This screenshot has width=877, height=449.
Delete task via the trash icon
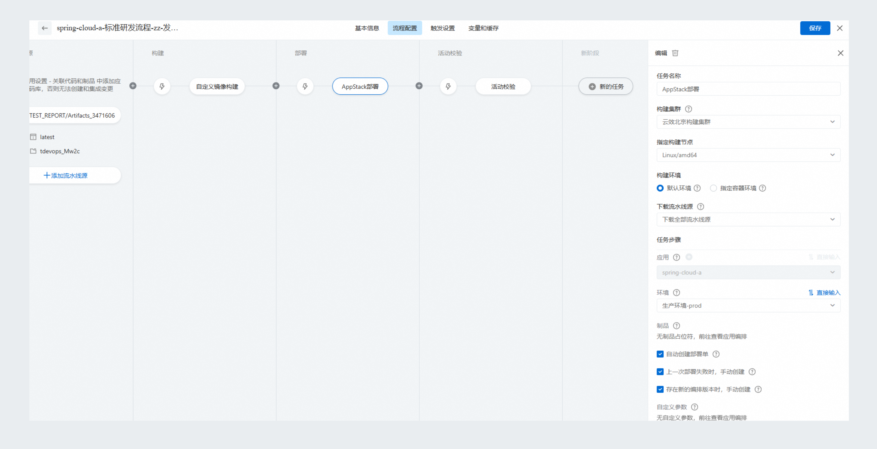click(675, 53)
